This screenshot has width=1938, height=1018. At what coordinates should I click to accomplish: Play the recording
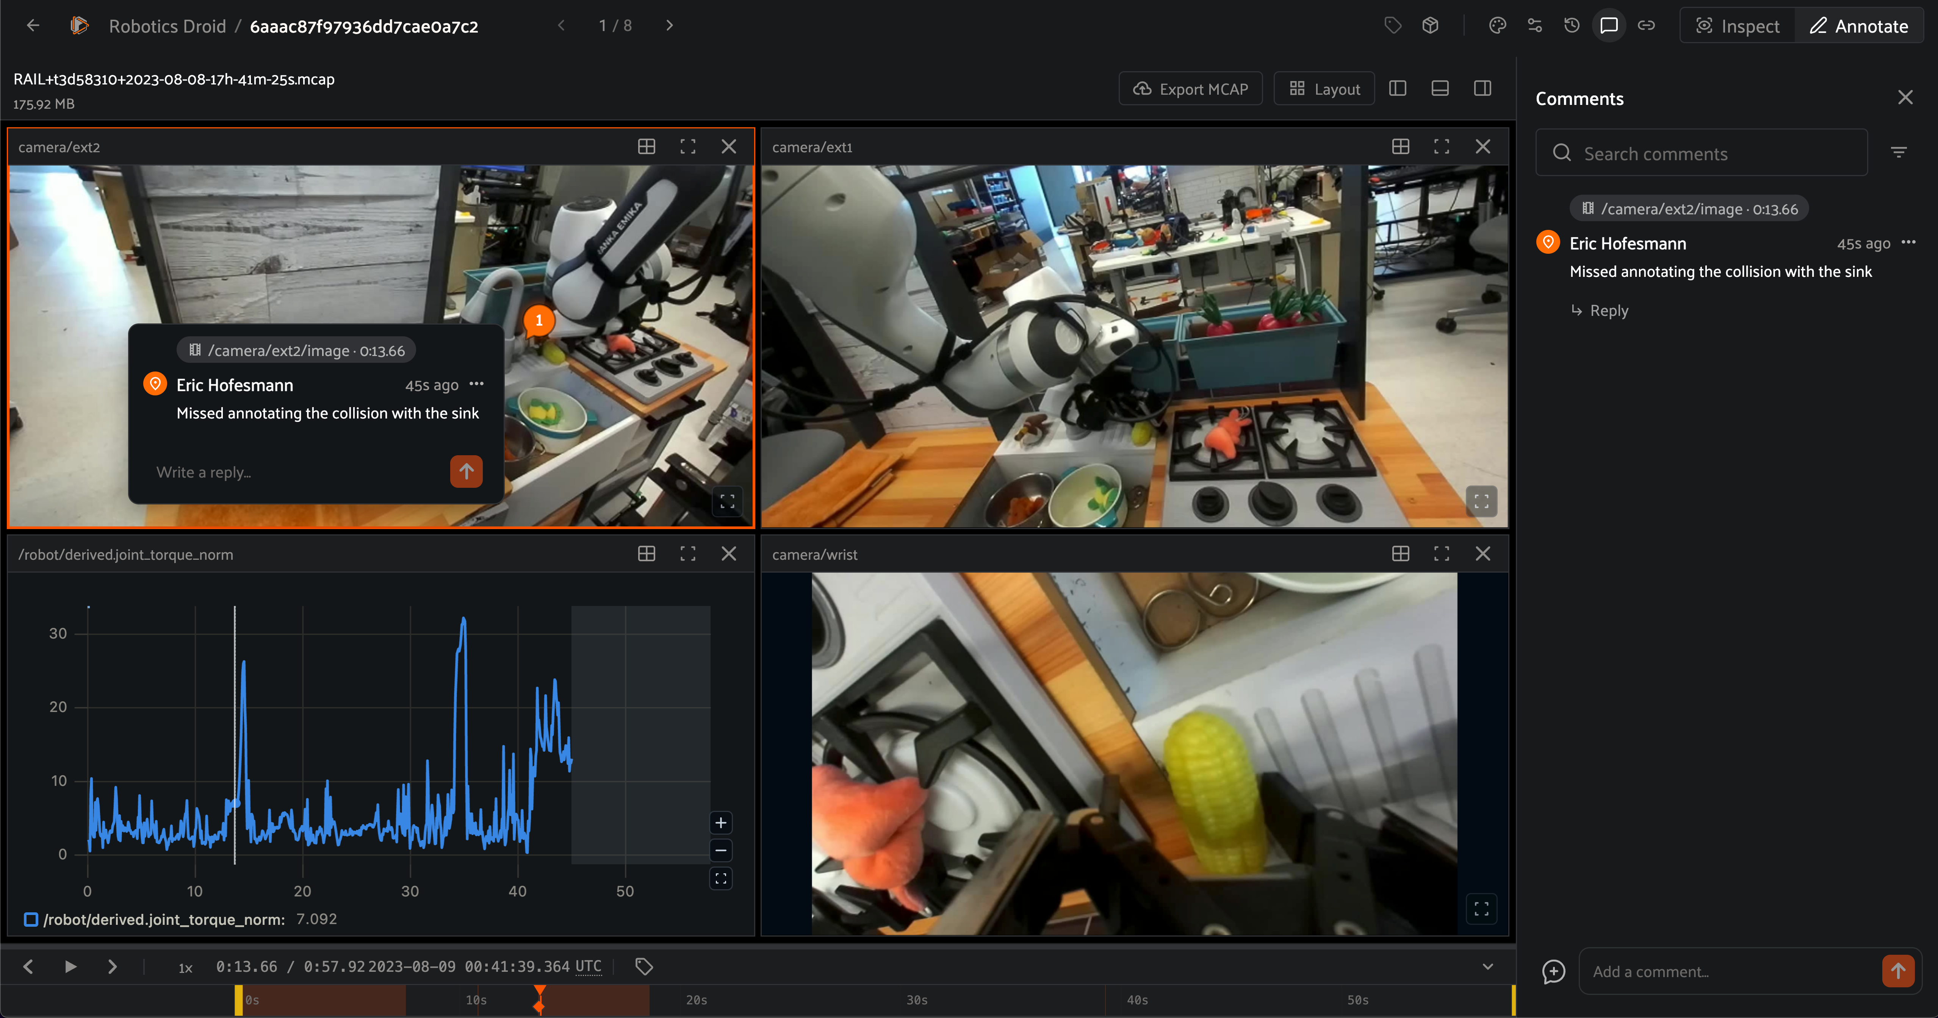tap(70, 967)
